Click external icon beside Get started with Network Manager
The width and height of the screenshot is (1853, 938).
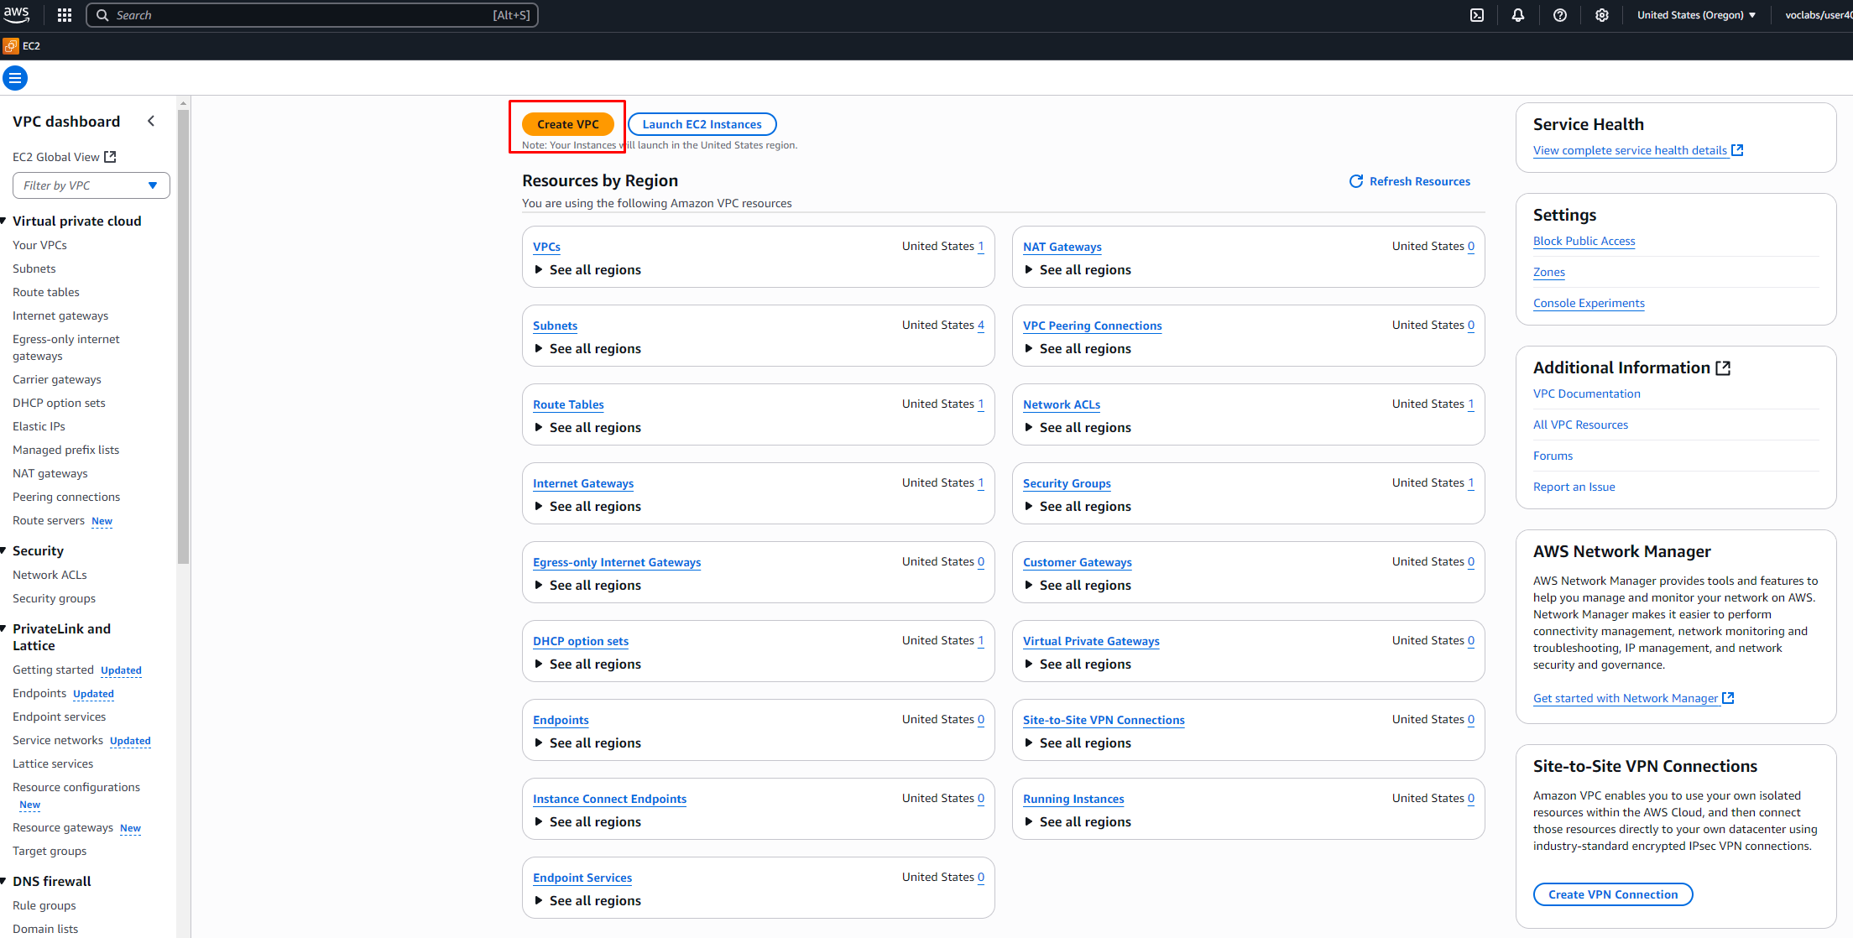(1728, 698)
